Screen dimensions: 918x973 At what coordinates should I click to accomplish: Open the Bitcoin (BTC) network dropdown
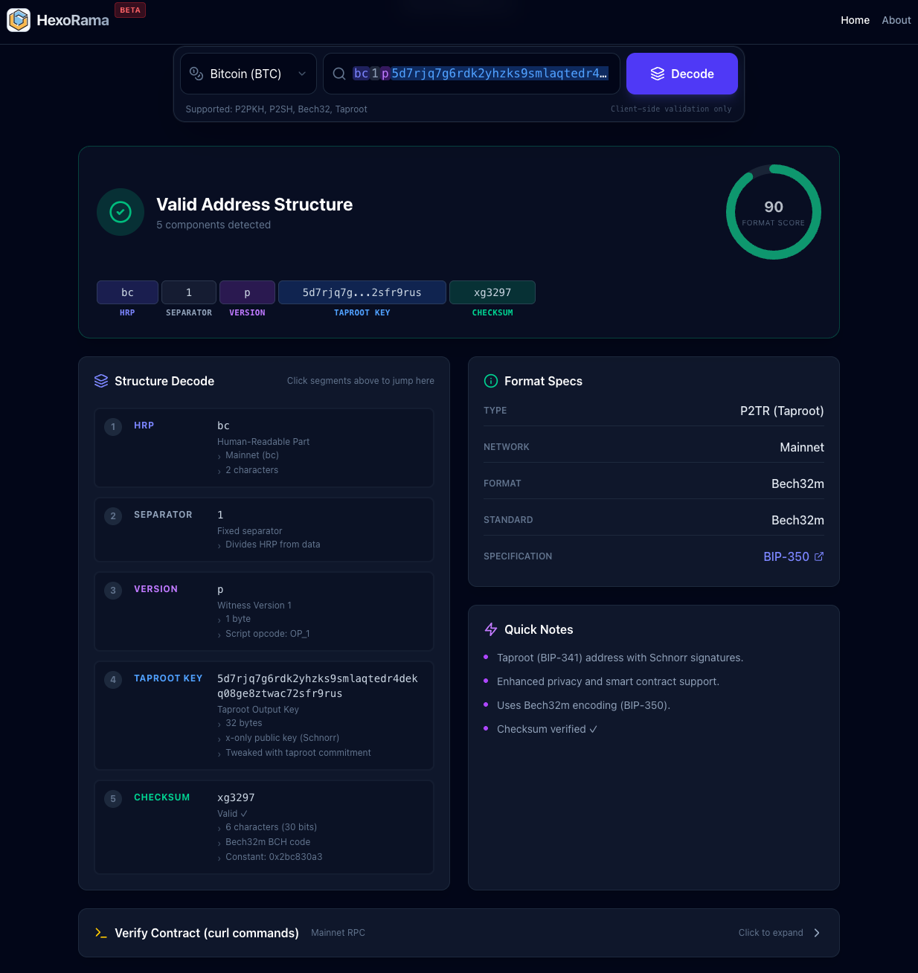coord(248,74)
